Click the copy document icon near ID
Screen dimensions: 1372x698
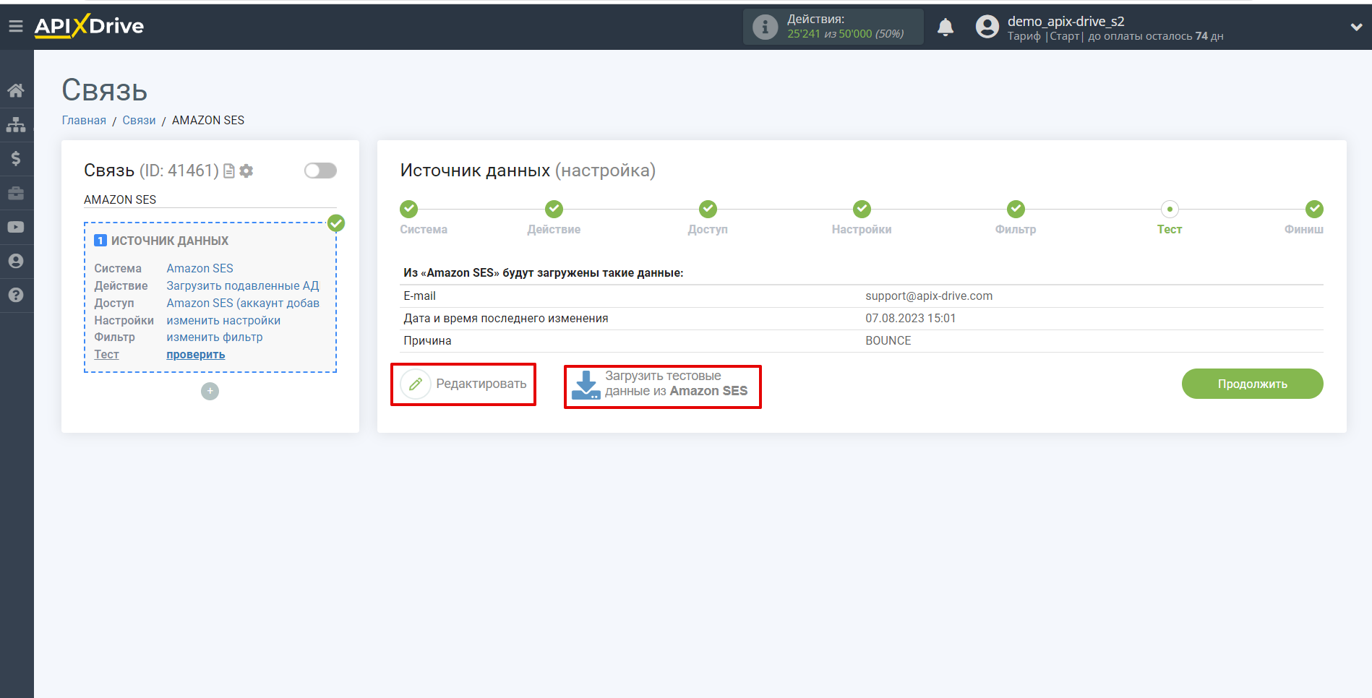tap(229, 171)
